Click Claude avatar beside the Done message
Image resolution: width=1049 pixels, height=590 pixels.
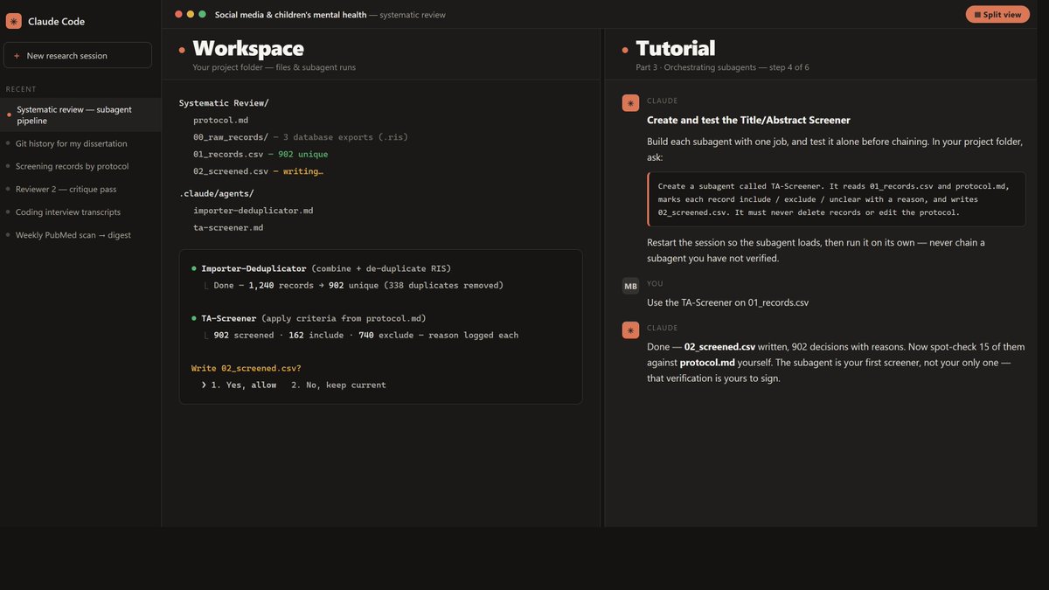click(630, 330)
